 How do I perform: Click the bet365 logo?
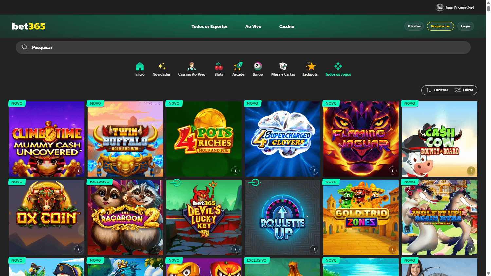coord(29,26)
